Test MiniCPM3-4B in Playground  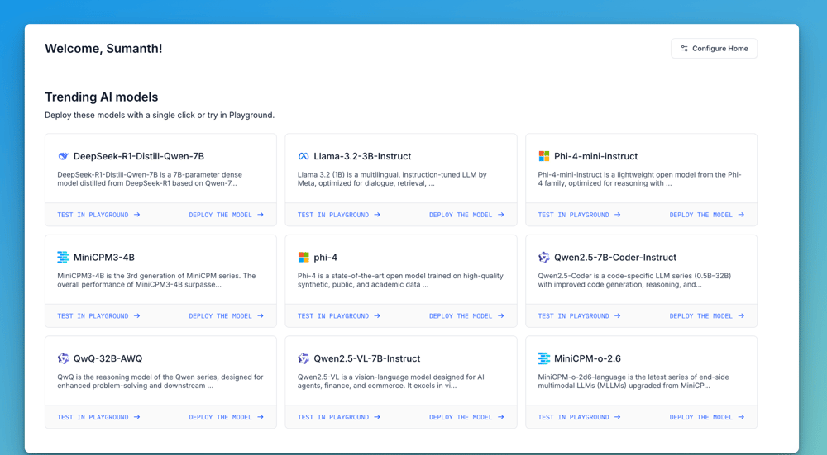[98, 316]
